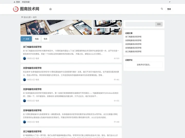Screen dimensions: 185x138
Task: Open the post title 龙江电脑培训班学校
Action: click(32, 131)
